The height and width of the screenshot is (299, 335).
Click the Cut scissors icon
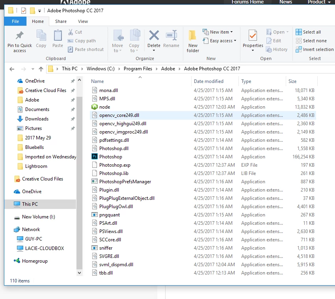coord(71,32)
